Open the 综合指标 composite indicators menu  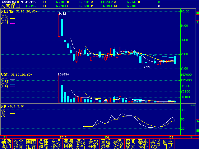pos(19,144)
